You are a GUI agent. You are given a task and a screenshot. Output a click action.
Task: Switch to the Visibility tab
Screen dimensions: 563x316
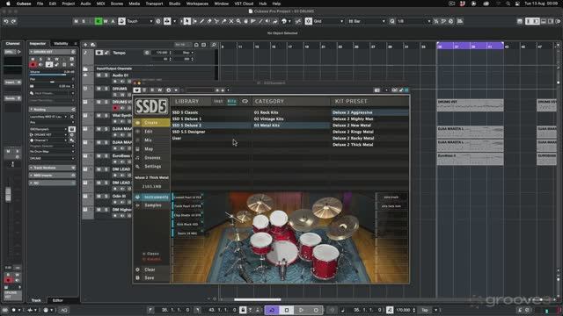coord(61,44)
